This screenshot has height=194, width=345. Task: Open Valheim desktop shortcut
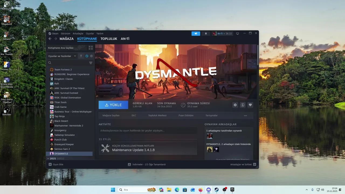coord(7,36)
